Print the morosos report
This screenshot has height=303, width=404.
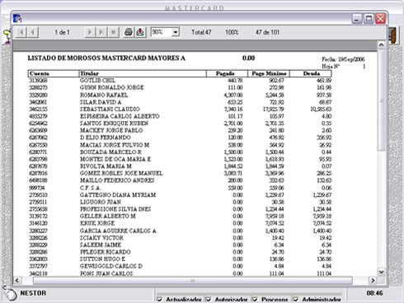(x=129, y=32)
